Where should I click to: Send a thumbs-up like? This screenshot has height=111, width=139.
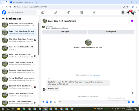[133, 102]
